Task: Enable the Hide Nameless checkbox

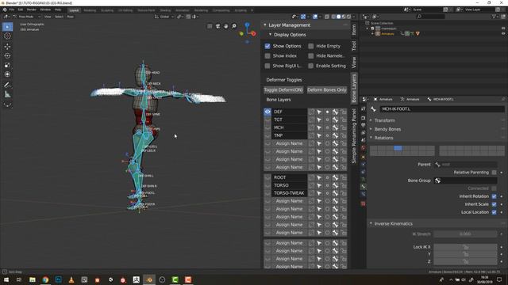Action: (310, 56)
